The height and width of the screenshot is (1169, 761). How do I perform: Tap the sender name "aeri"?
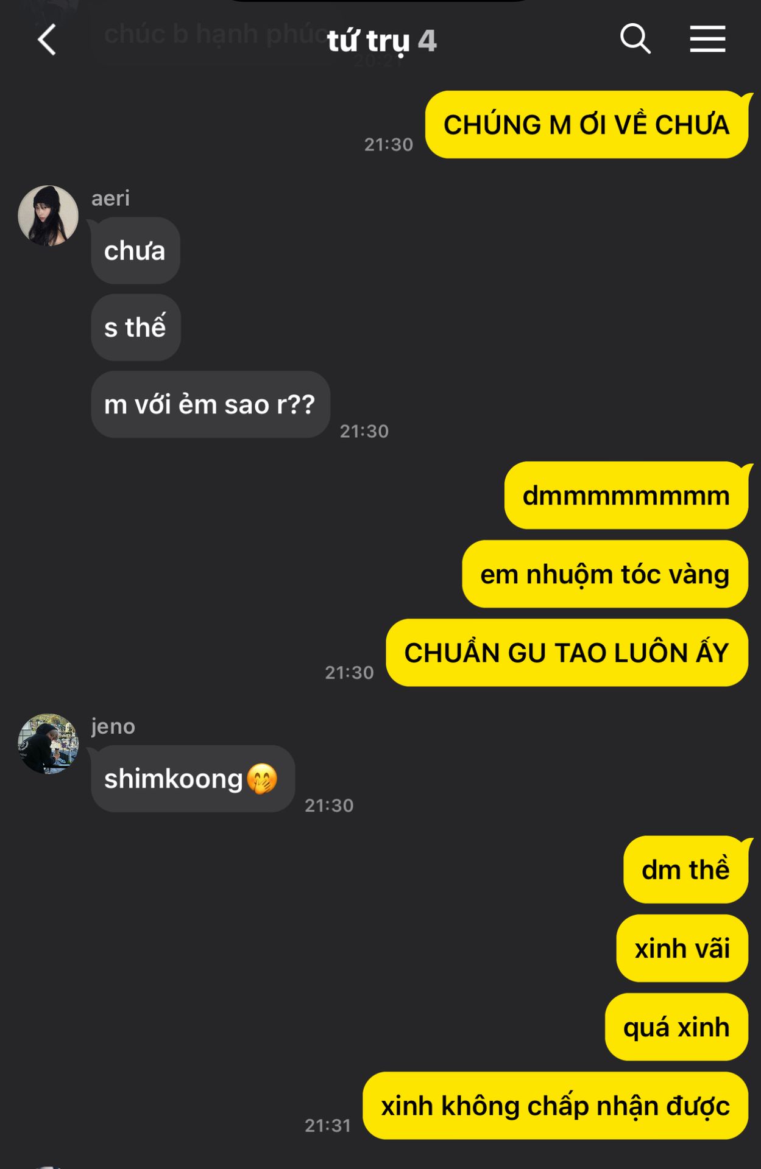(110, 198)
